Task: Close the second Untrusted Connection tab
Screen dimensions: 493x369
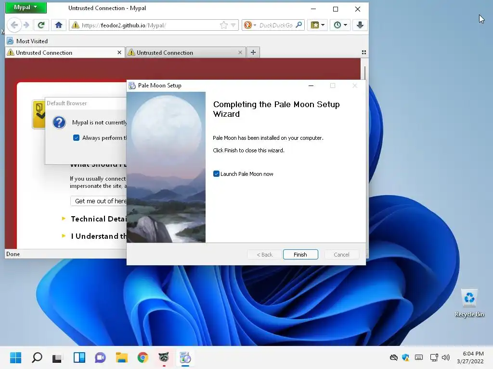Action: (240, 52)
